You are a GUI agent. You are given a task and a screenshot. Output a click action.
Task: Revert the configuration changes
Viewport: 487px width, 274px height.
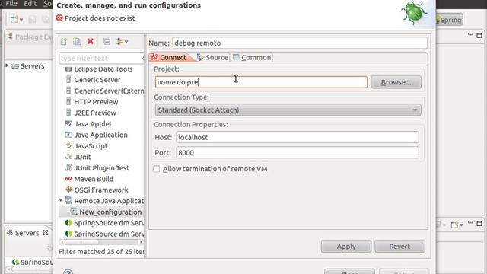[x=399, y=247]
